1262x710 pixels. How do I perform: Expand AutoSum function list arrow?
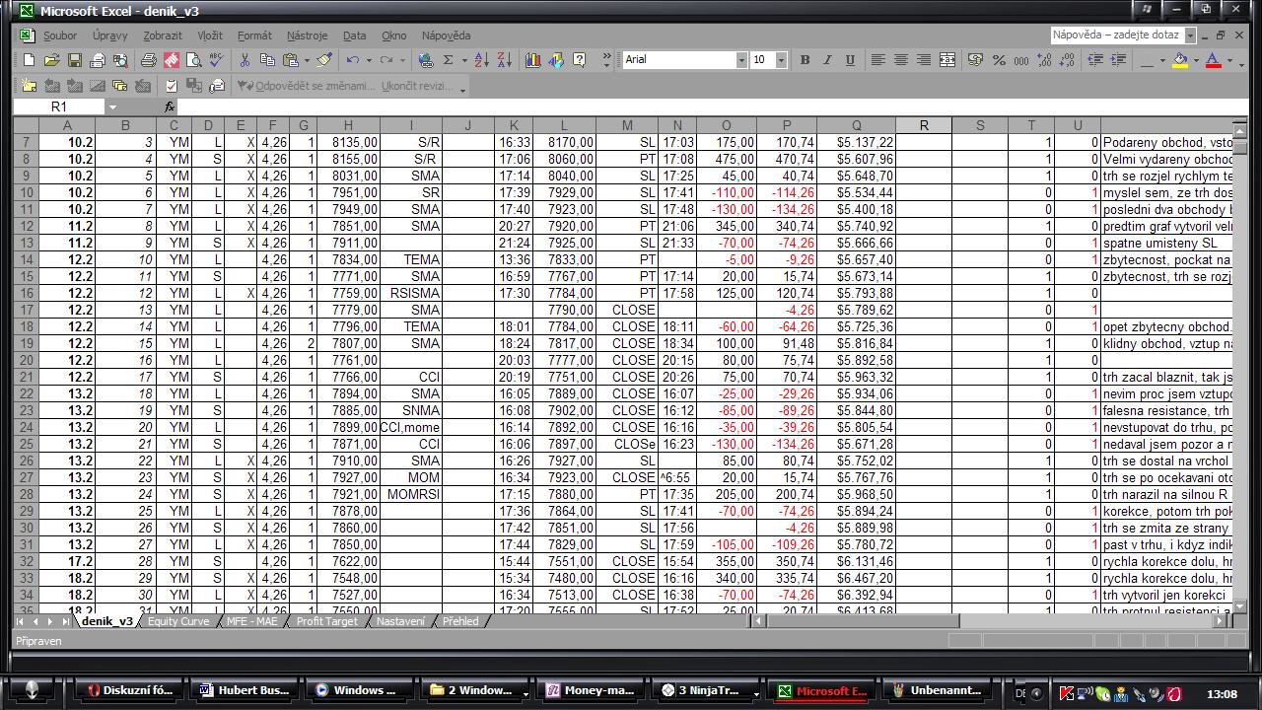point(463,60)
